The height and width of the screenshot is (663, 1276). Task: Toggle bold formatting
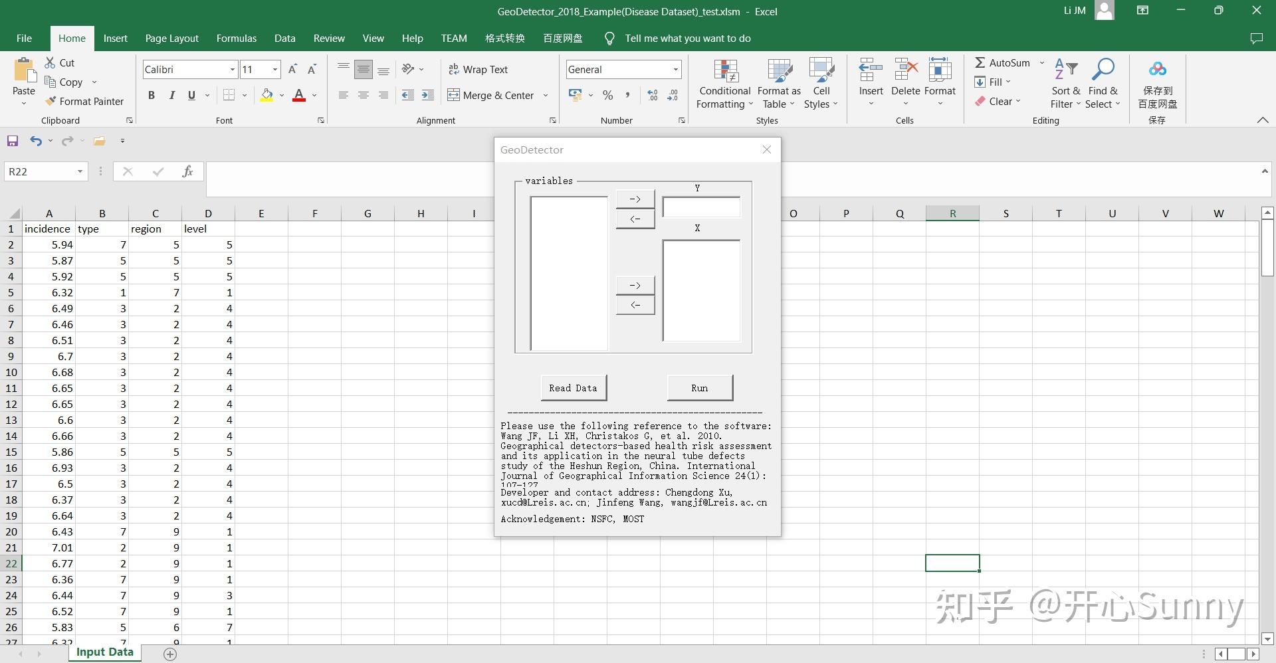coord(152,95)
